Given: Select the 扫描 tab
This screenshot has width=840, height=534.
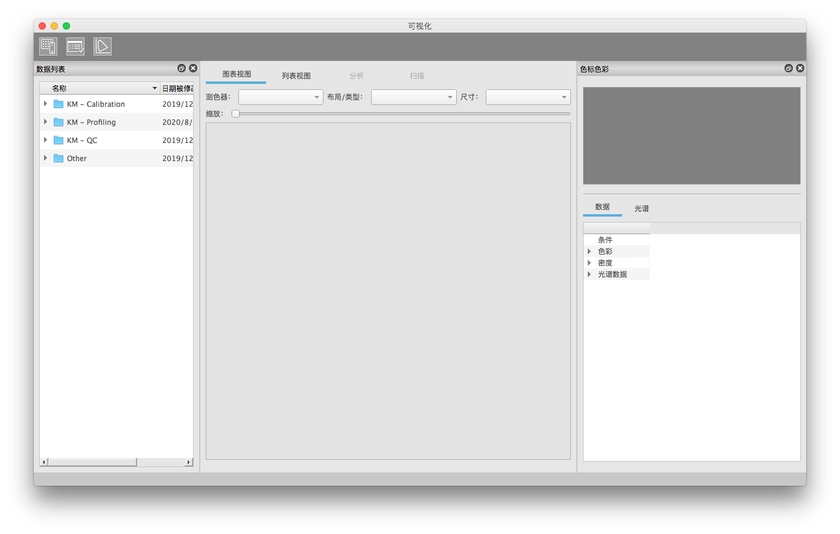Looking at the screenshot, I should 417,75.
